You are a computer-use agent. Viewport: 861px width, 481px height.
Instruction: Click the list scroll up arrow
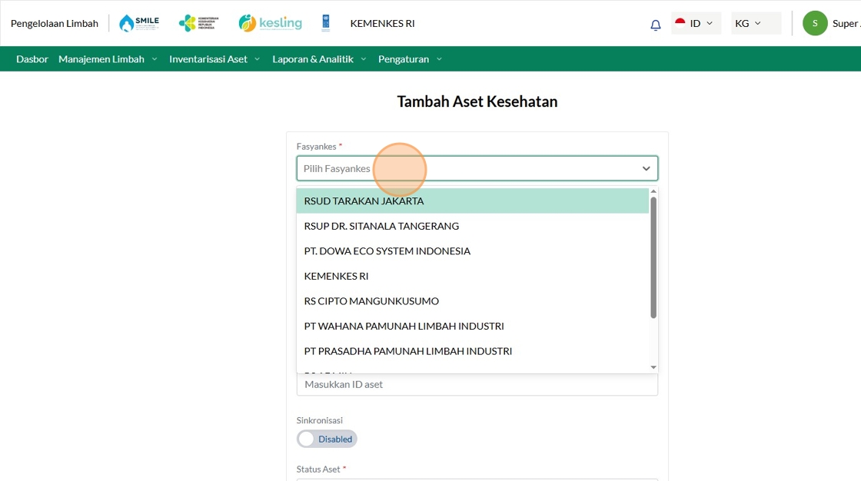(653, 191)
